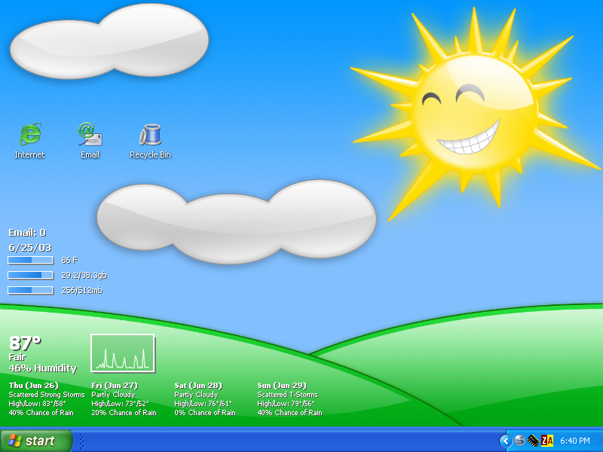Click the "86 F" value label
This screenshot has height=452, width=603.
click(69, 260)
